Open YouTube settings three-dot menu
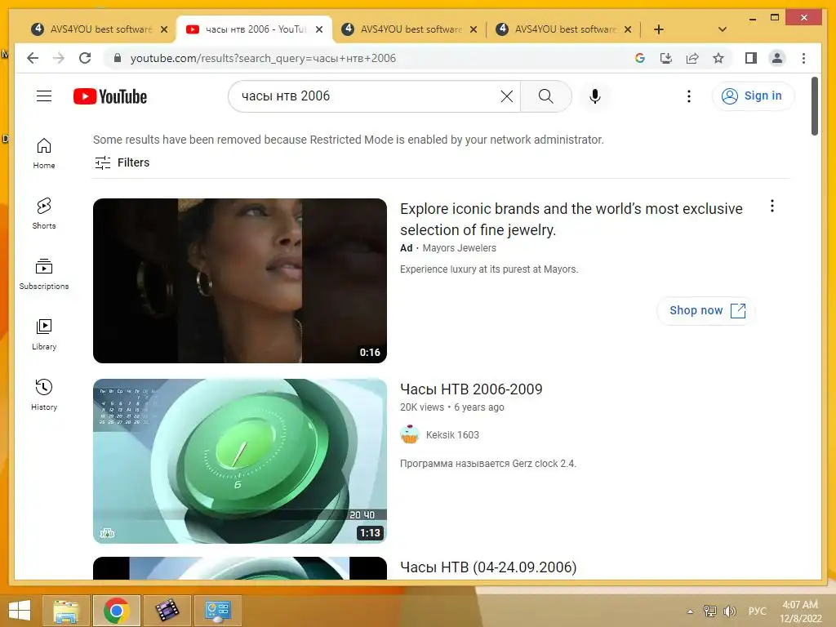 (689, 96)
